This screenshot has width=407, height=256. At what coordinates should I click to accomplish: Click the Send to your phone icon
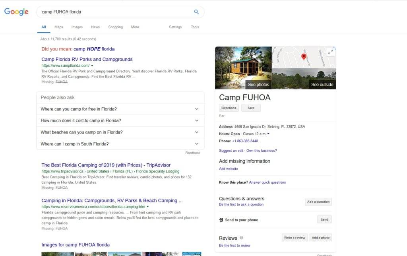tap(221, 220)
